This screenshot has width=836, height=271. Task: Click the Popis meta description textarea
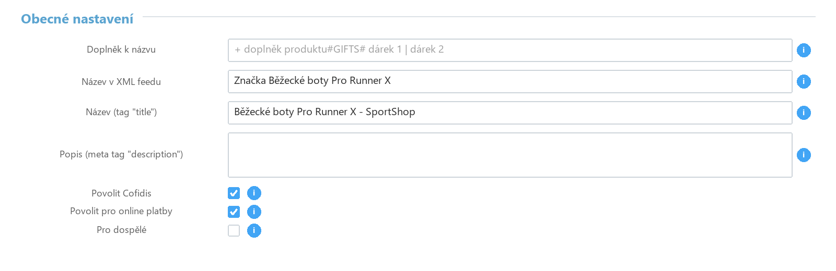click(x=510, y=155)
